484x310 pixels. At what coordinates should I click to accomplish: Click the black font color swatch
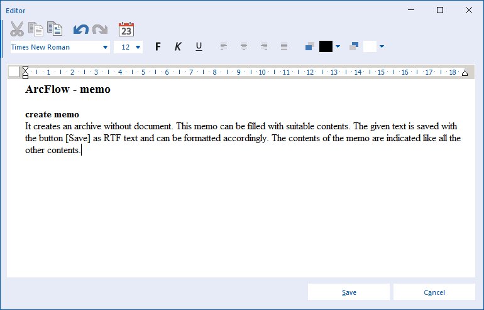point(326,46)
